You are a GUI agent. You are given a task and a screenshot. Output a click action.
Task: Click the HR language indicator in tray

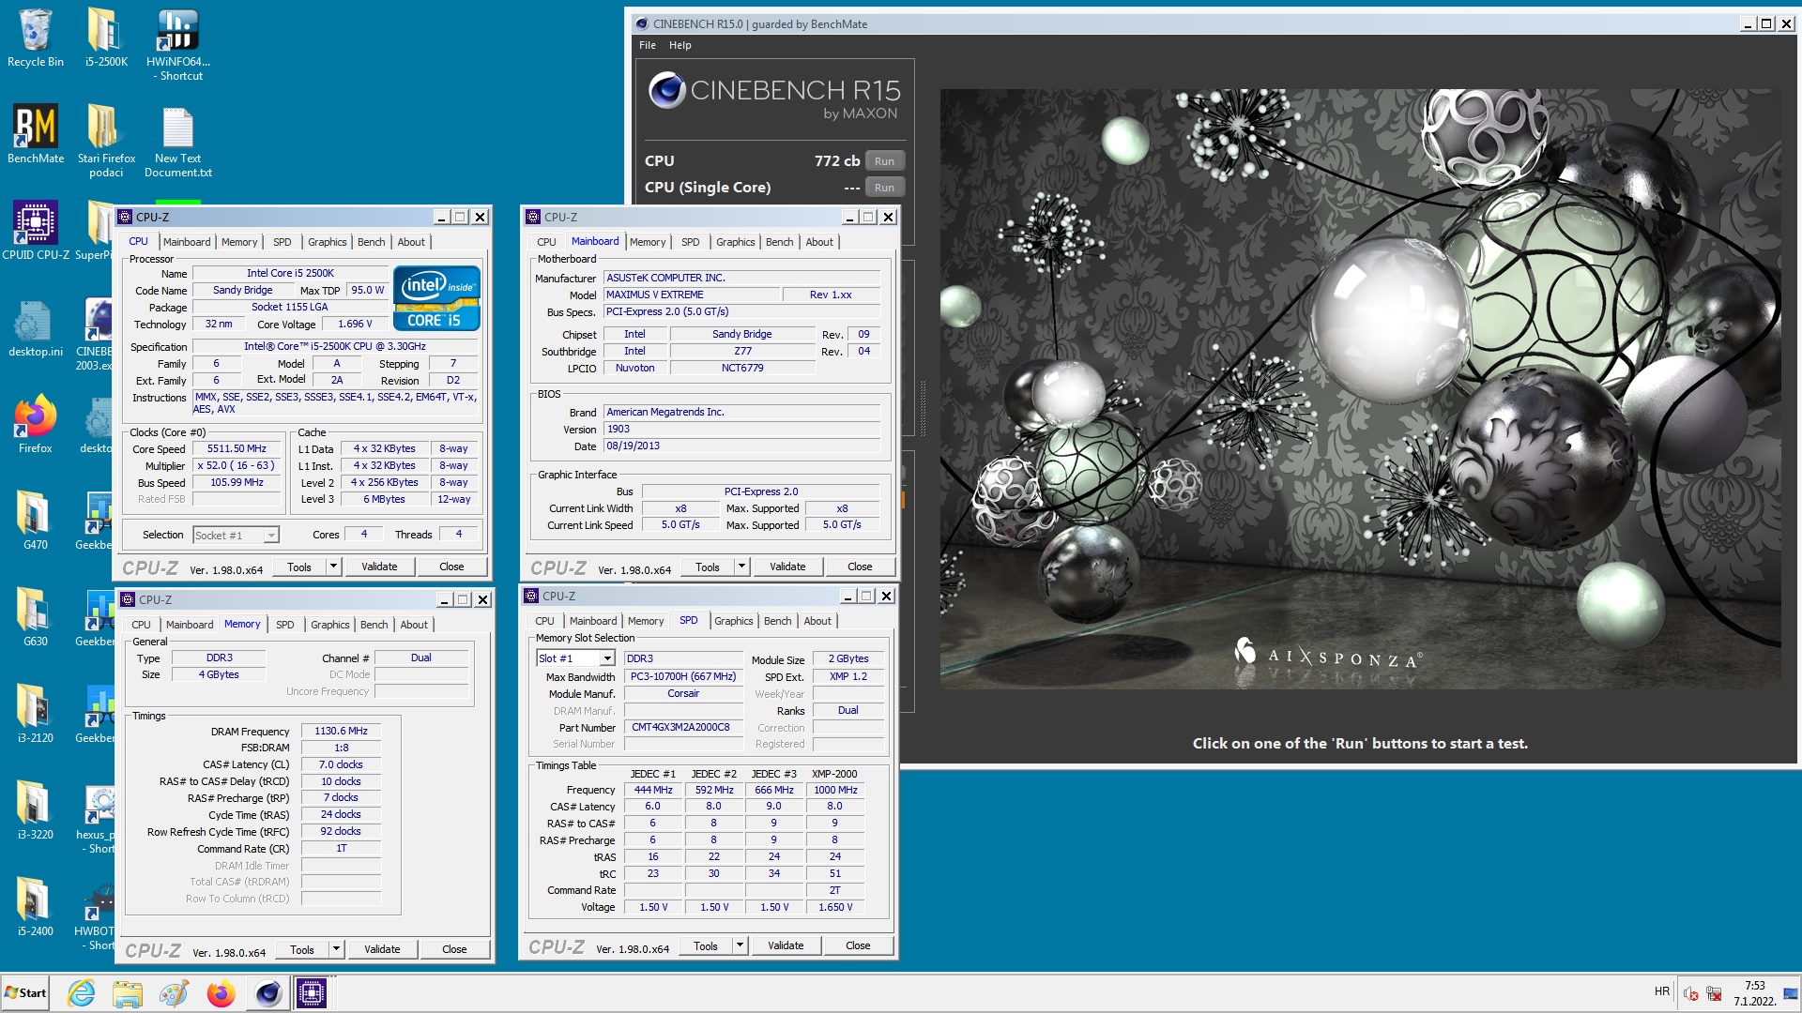coord(1662,991)
